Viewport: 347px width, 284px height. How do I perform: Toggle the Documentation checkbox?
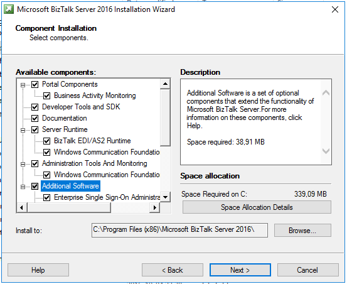coord(35,118)
